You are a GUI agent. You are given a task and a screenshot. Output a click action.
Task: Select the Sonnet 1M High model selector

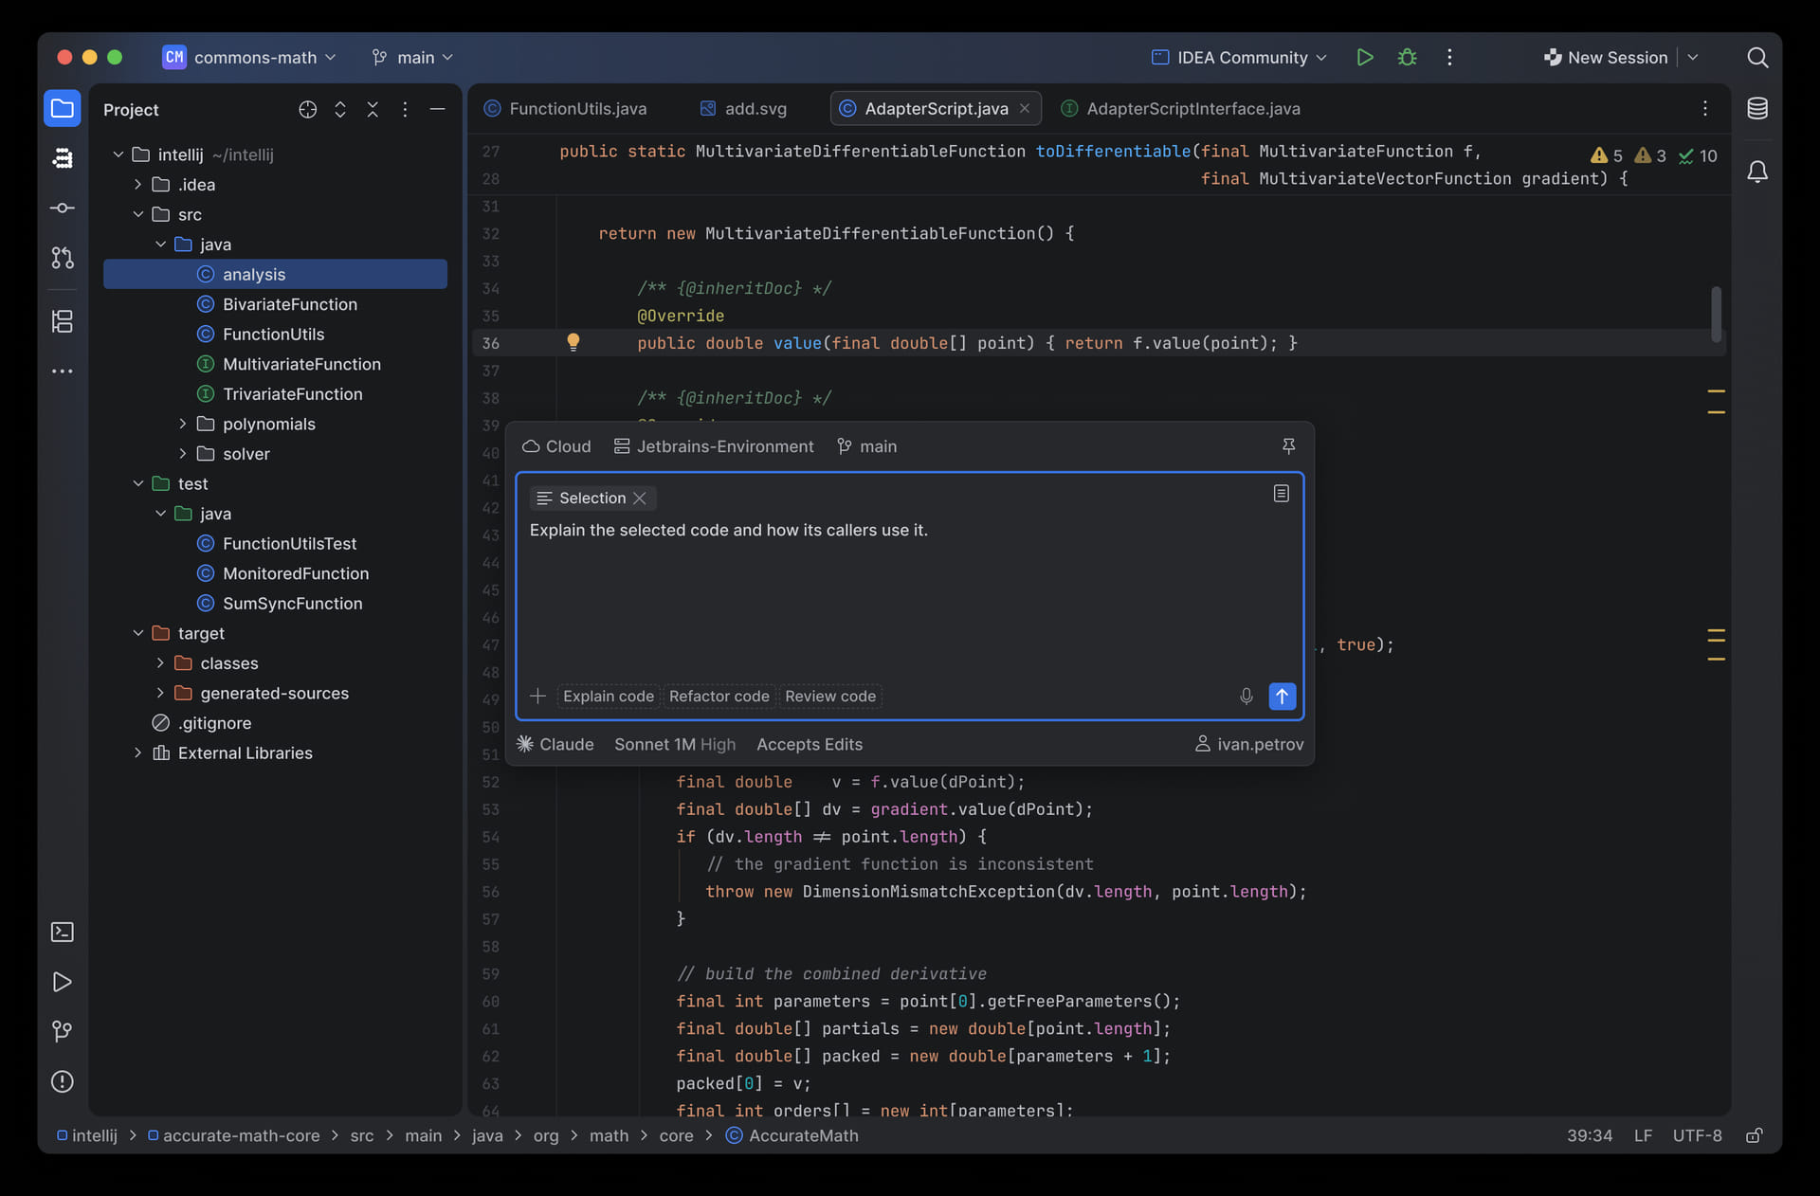pyautogui.click(x=675, y=745)
